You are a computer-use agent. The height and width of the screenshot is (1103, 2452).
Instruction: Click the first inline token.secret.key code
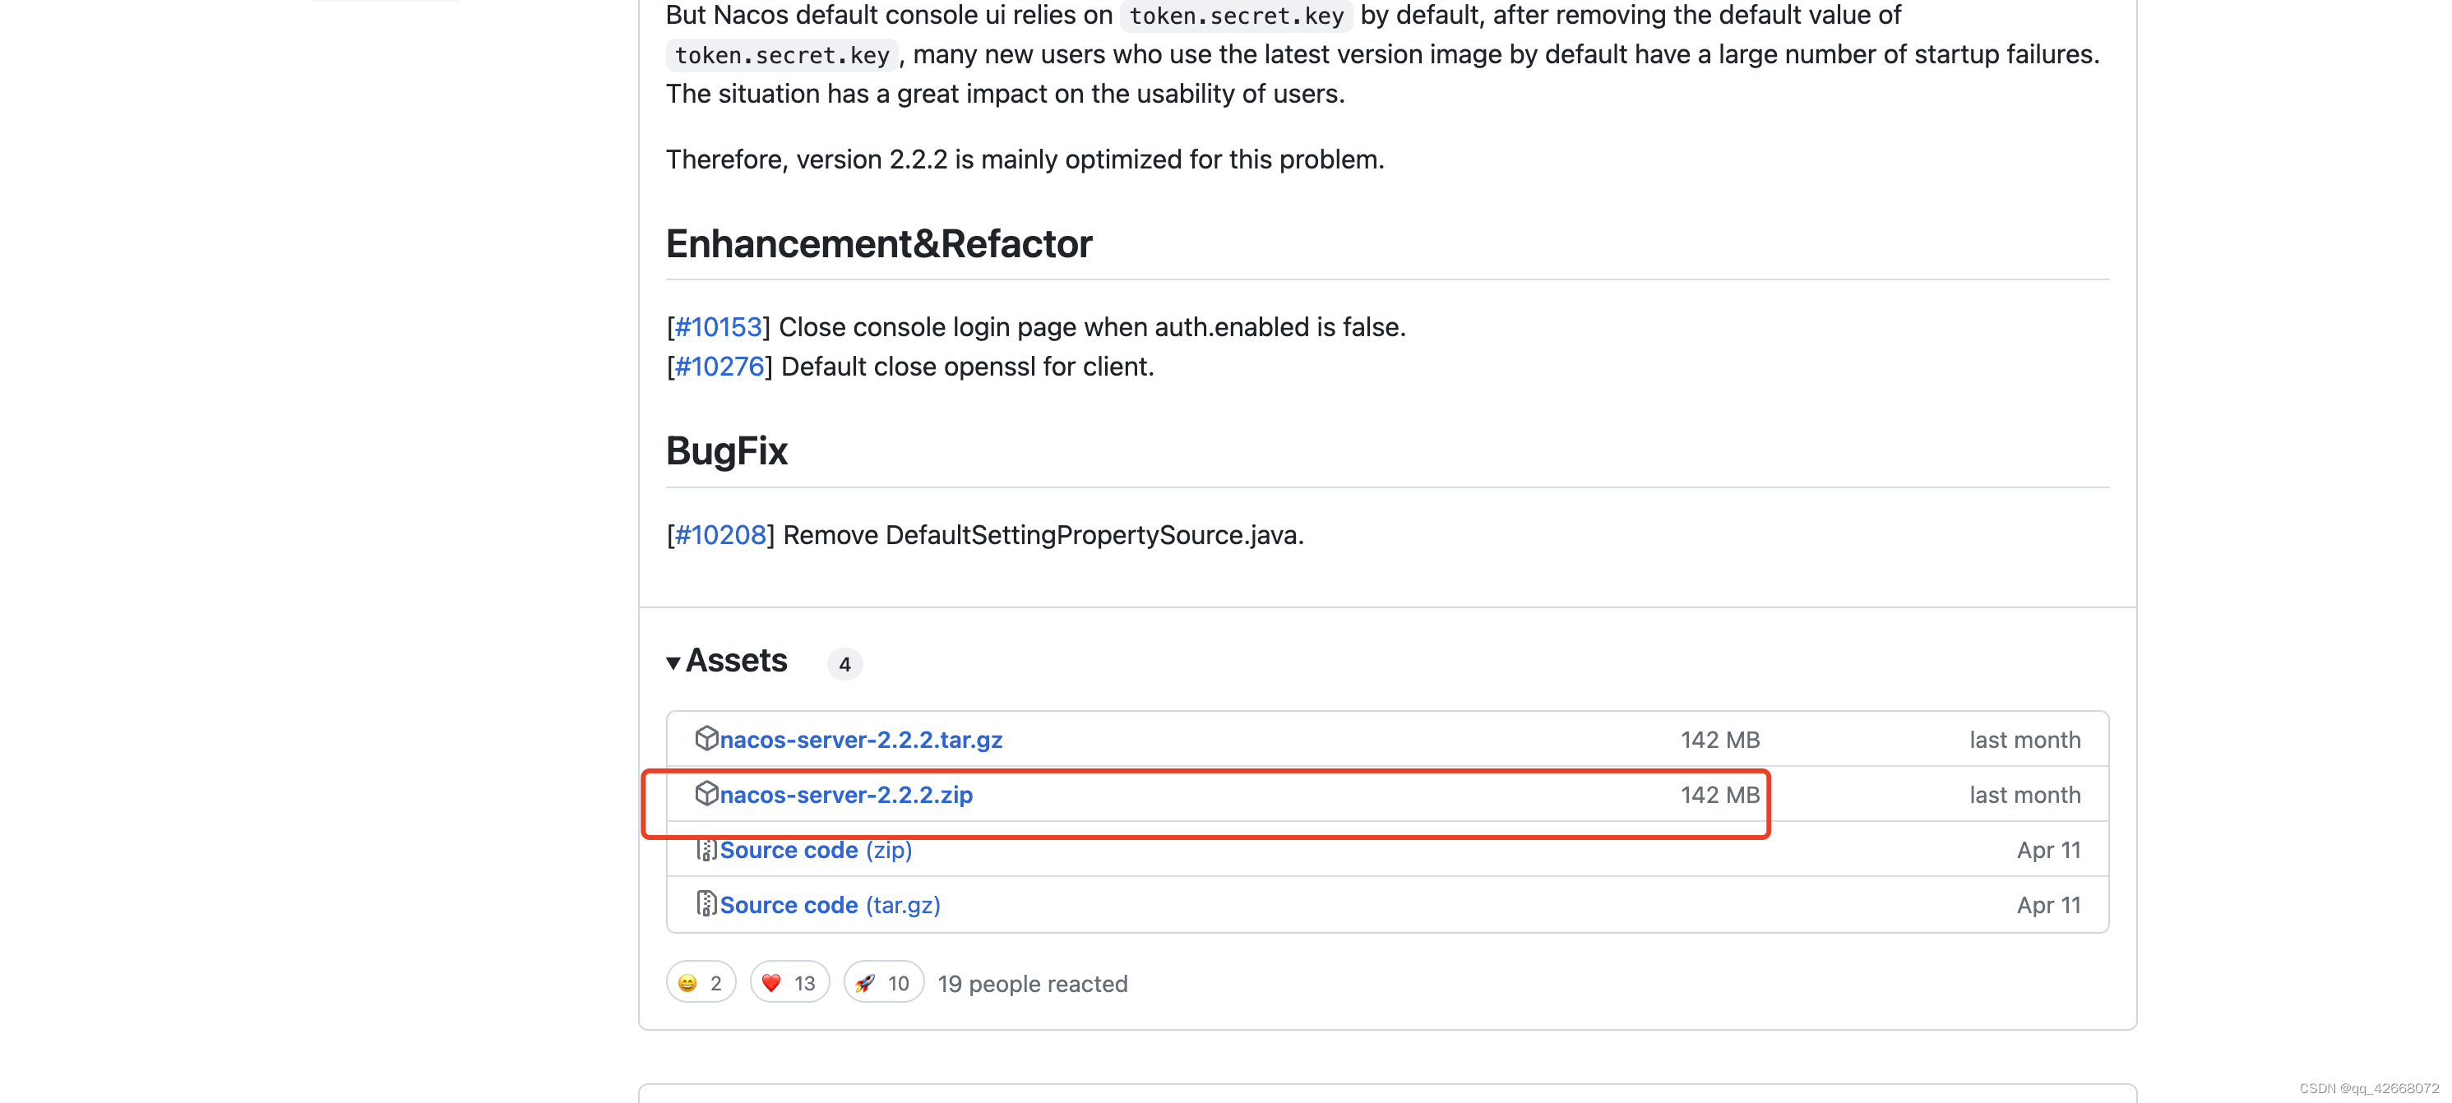point(1236,16)
